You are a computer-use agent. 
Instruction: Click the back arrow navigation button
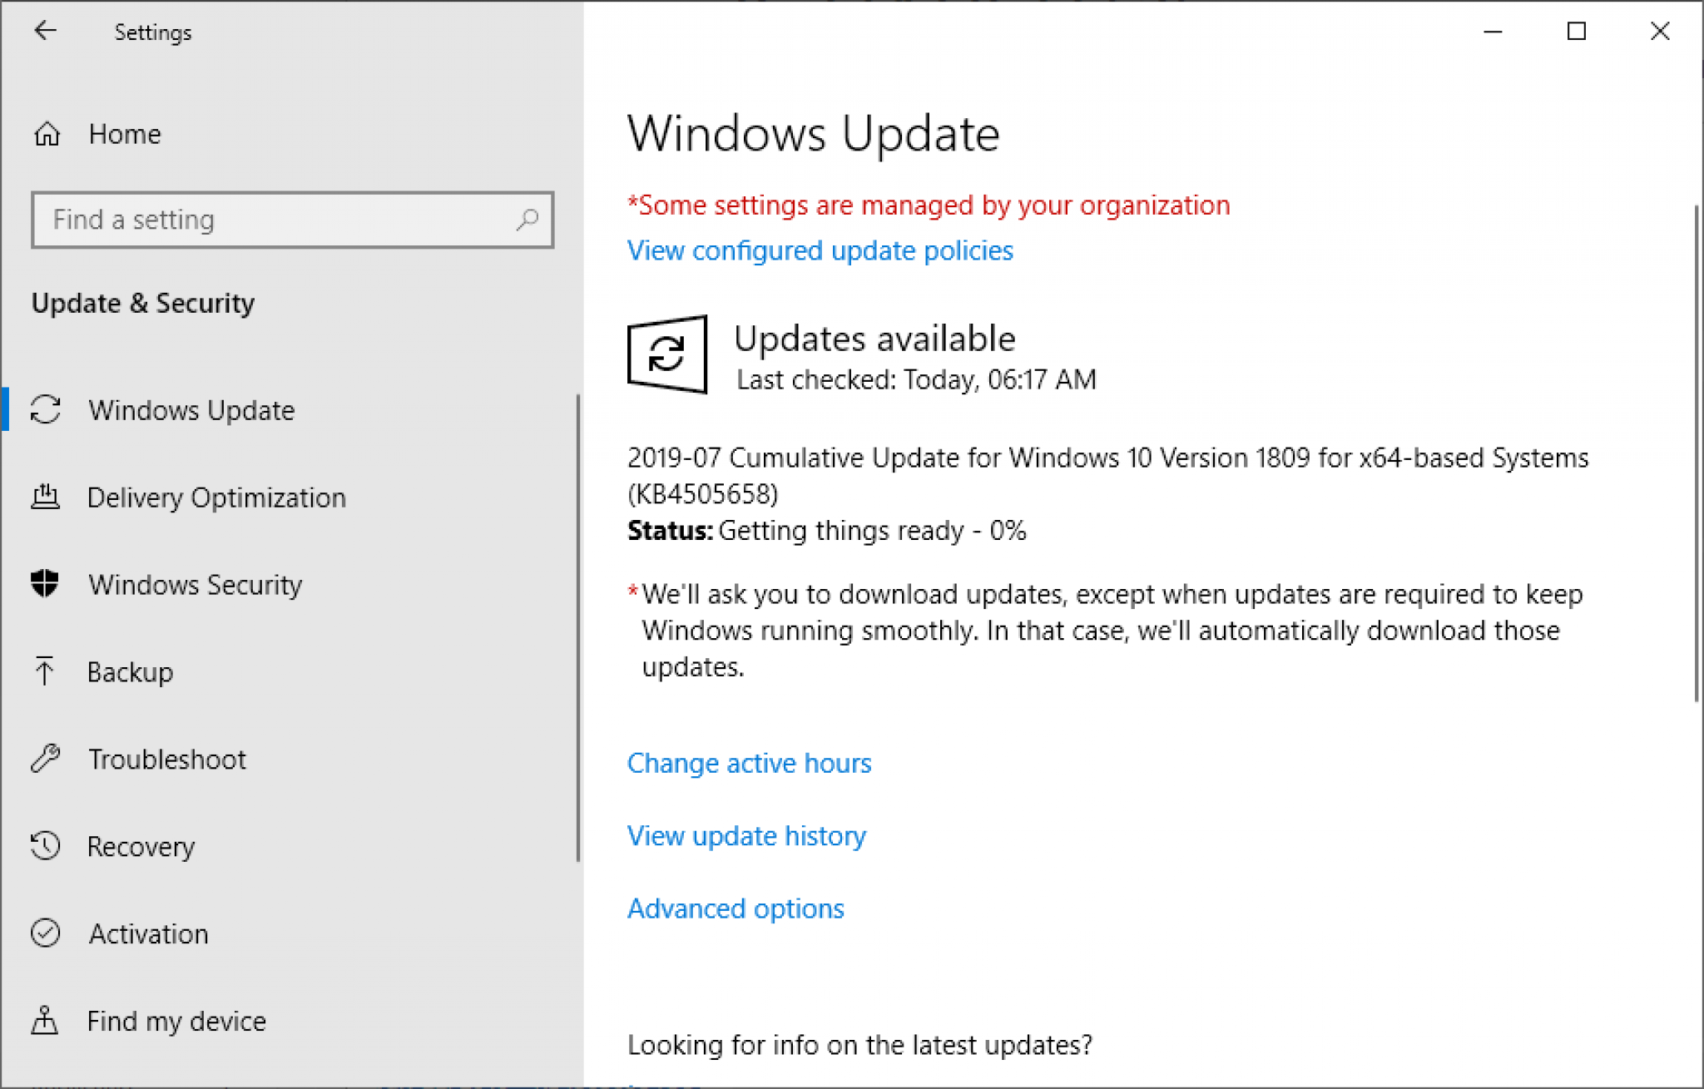(45, 33)
